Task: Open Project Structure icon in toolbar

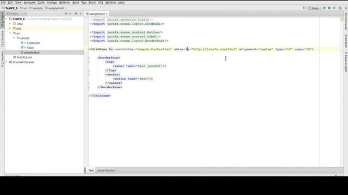Action: point(340,8)
